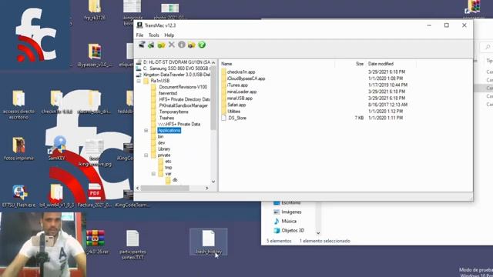Open the Help menu in TransMac

click(169, 35)
